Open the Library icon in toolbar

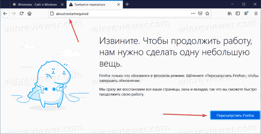click(230, 14)
